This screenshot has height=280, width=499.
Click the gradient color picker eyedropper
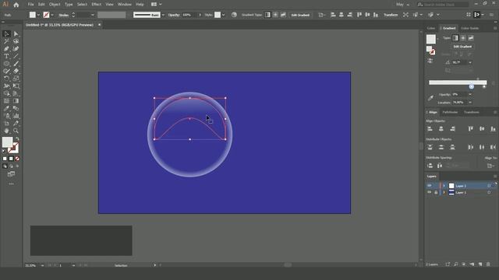(x=430, y=98)
